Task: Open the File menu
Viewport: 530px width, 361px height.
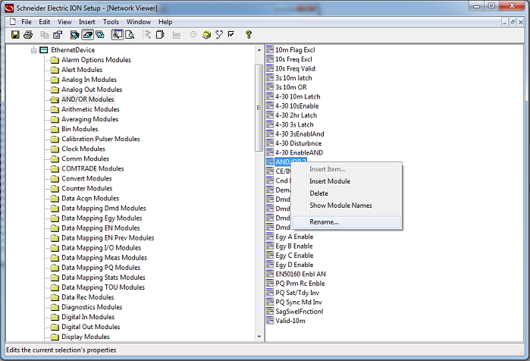Action: [27, 22]
